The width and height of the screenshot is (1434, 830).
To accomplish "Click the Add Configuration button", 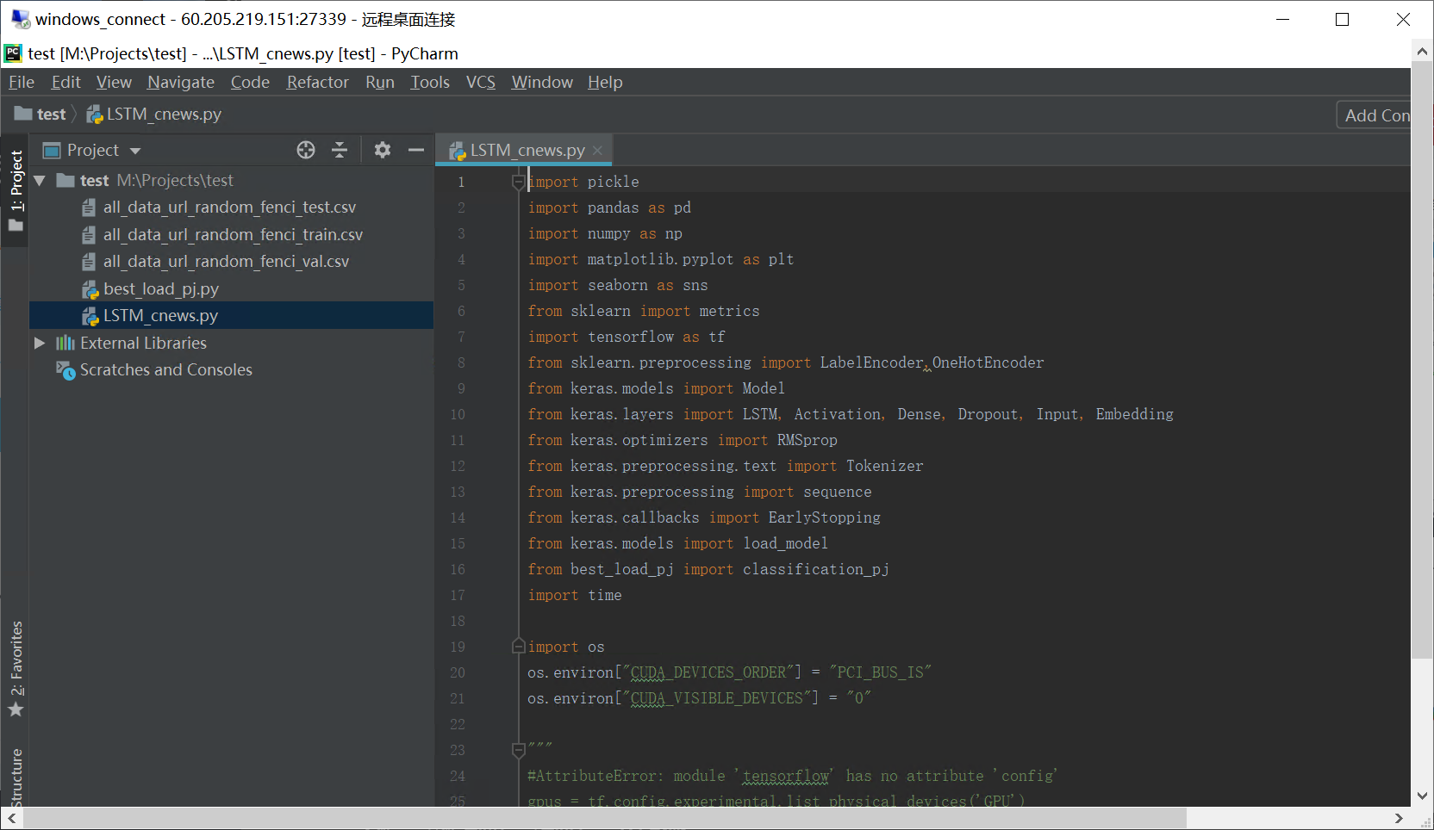I will click(1375, 115).
